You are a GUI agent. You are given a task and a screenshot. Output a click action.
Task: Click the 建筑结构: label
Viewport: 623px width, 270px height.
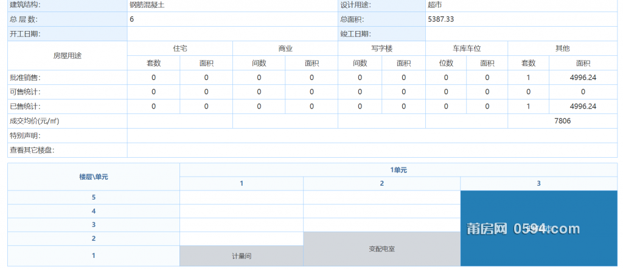[x=26, y=5]
